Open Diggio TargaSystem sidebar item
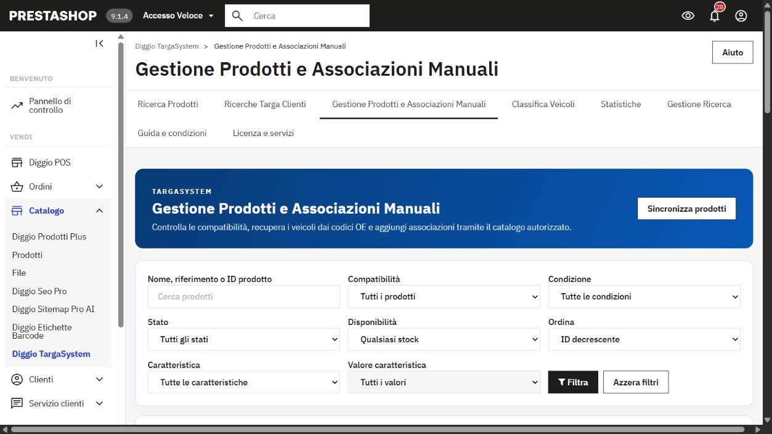Screen dimensions: 772x434 point(51,354)
